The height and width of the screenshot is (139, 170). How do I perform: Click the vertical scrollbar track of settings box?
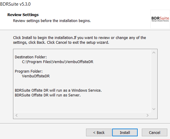pos(154,81)
